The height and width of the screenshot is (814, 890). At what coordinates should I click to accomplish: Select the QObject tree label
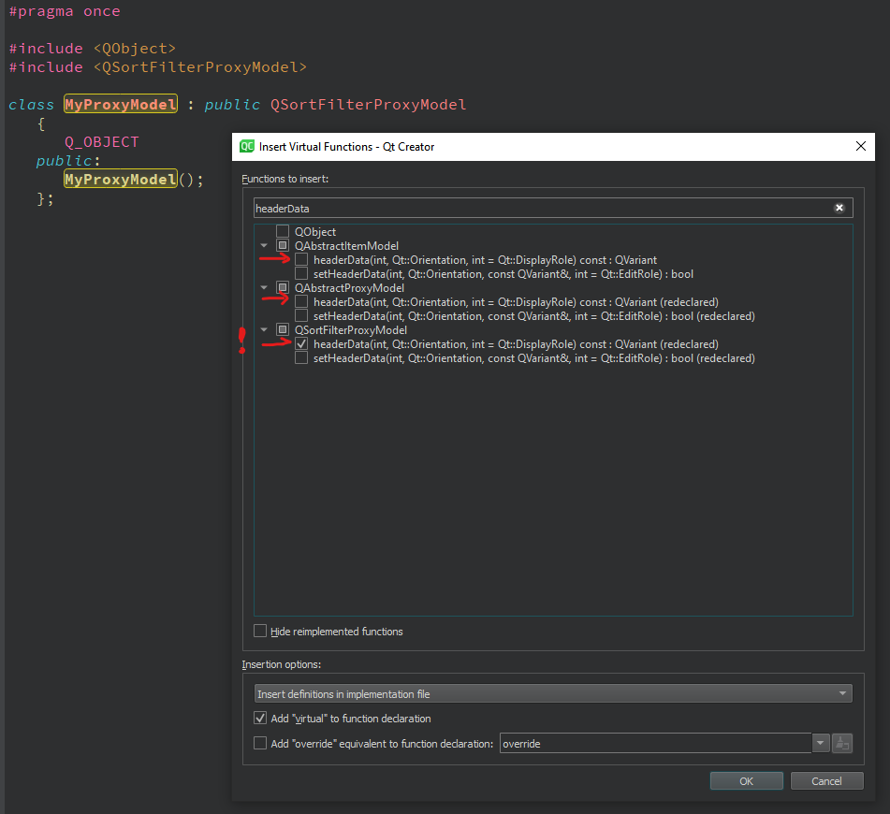(315, 232)
